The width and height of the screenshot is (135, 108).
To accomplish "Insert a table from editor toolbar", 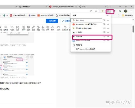I will (x=48, y=28).
